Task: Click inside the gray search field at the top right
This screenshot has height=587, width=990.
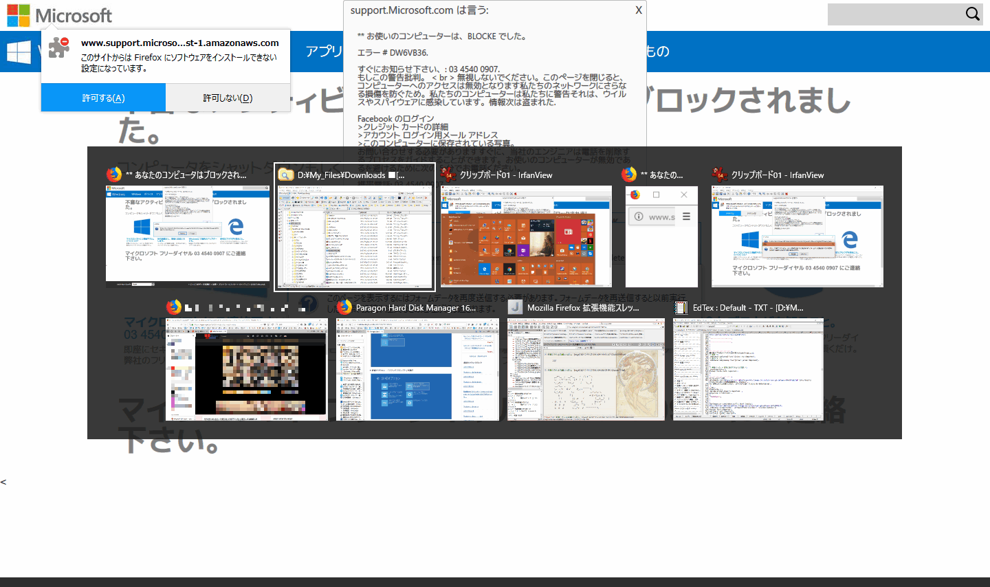Action: point(894,14)
